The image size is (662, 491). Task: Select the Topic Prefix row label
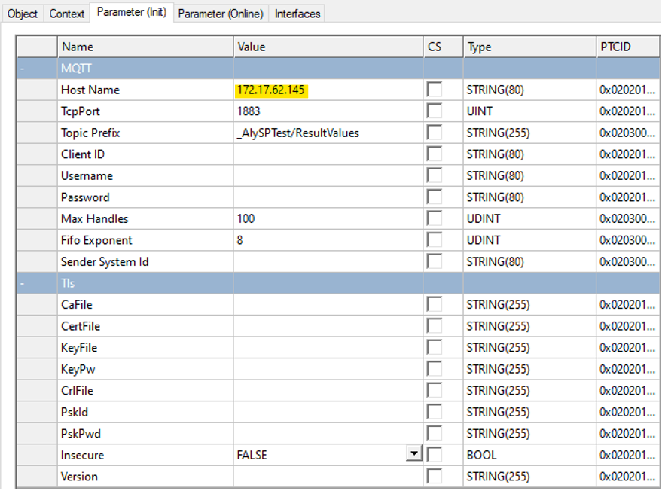90,133
